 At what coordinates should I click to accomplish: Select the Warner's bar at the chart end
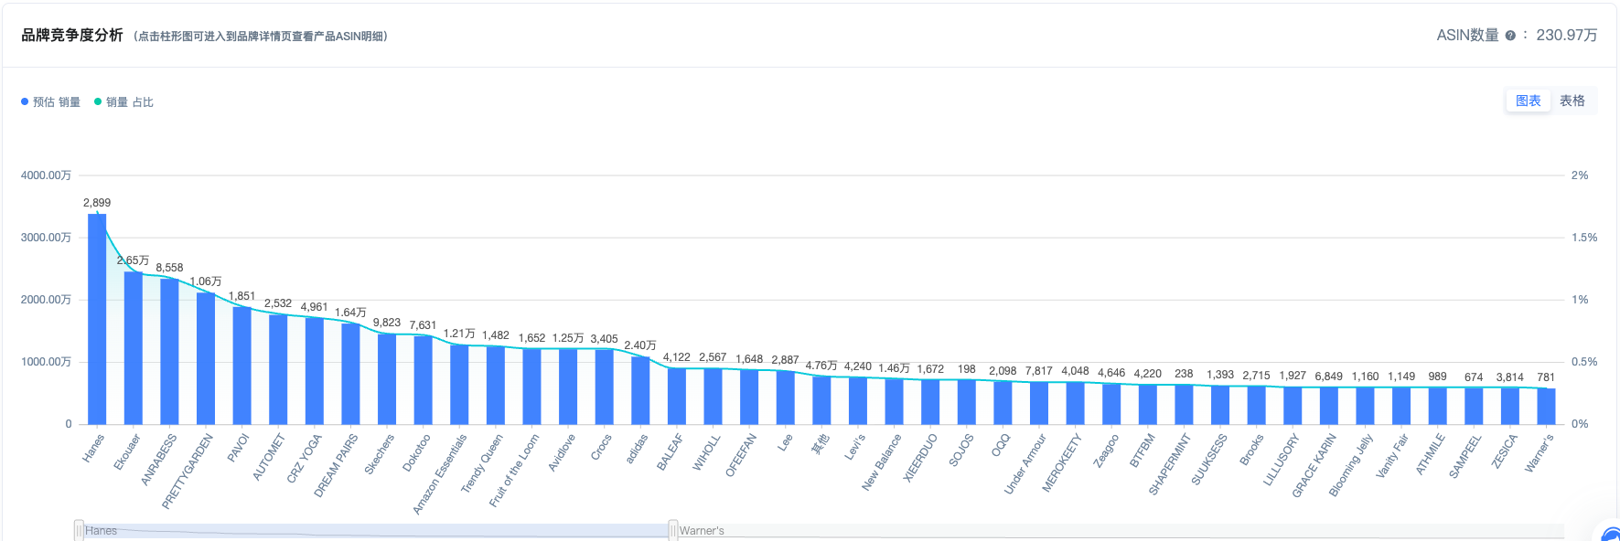1546,407
